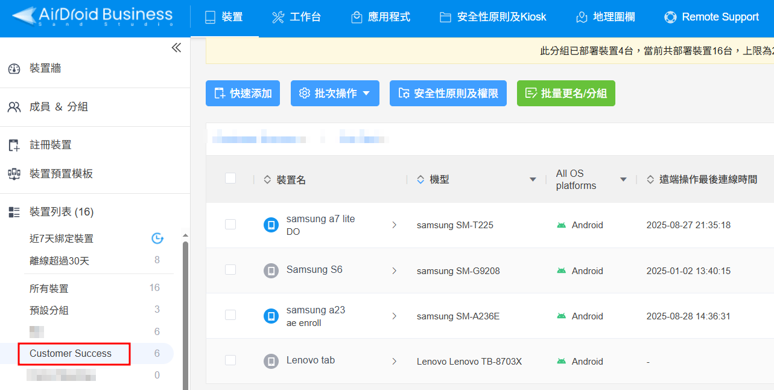Click the device icon of samsung a7 lite
The width and height of the screenshot is (774, 390).
271,225
